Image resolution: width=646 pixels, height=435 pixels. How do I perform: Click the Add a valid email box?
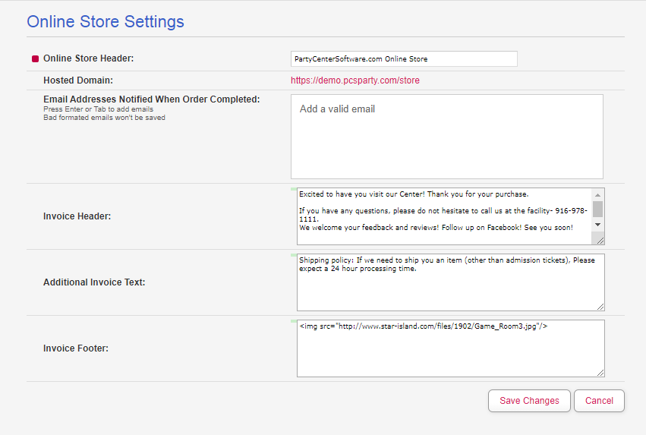pyautogui.click(x=446, y=137)
